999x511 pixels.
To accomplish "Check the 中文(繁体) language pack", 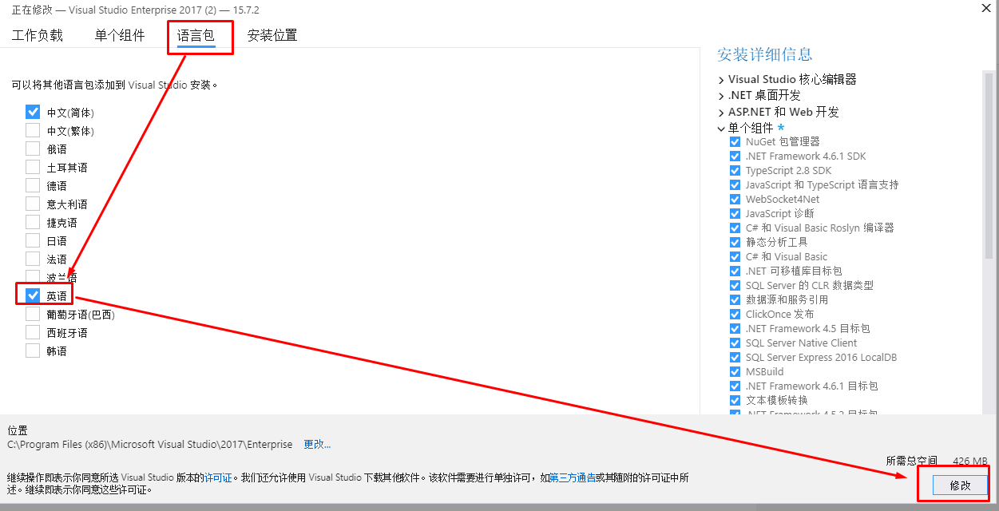I will 33,130.
